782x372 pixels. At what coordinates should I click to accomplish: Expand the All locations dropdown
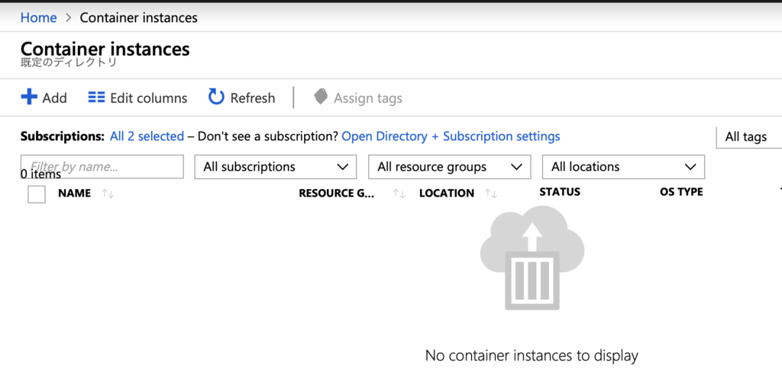coord(623,167)
